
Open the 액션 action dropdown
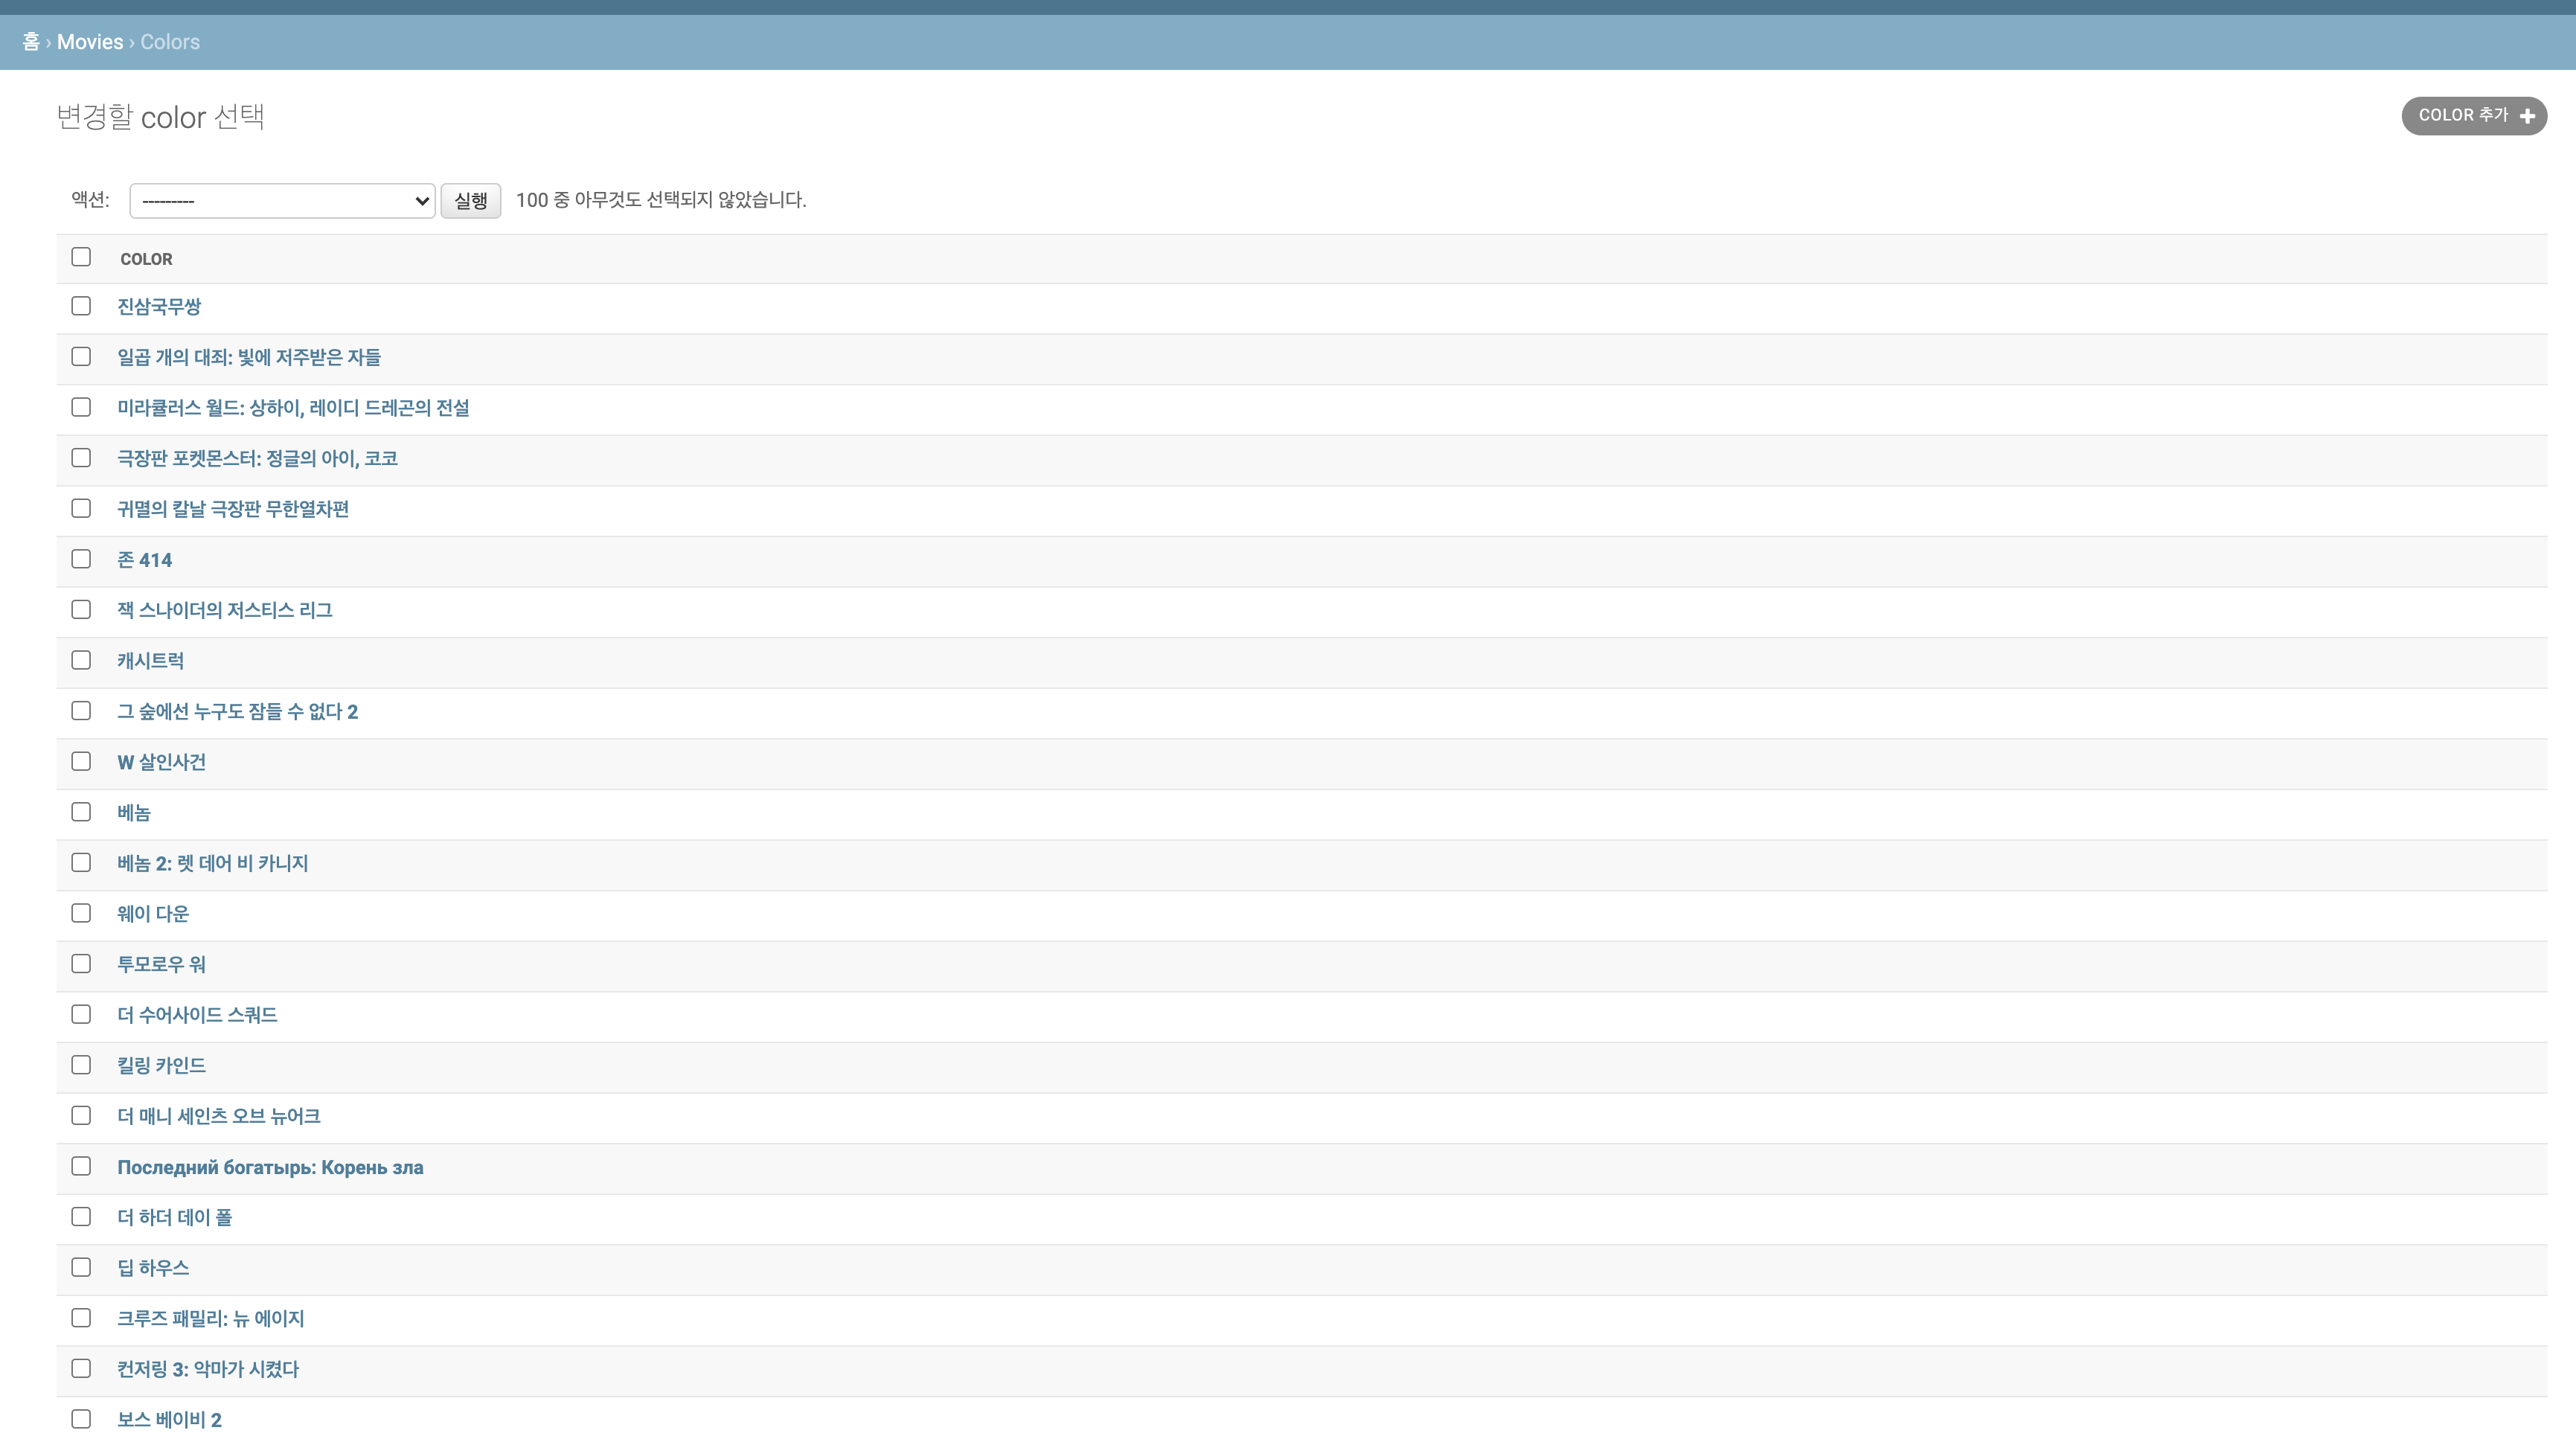(281, 200)
